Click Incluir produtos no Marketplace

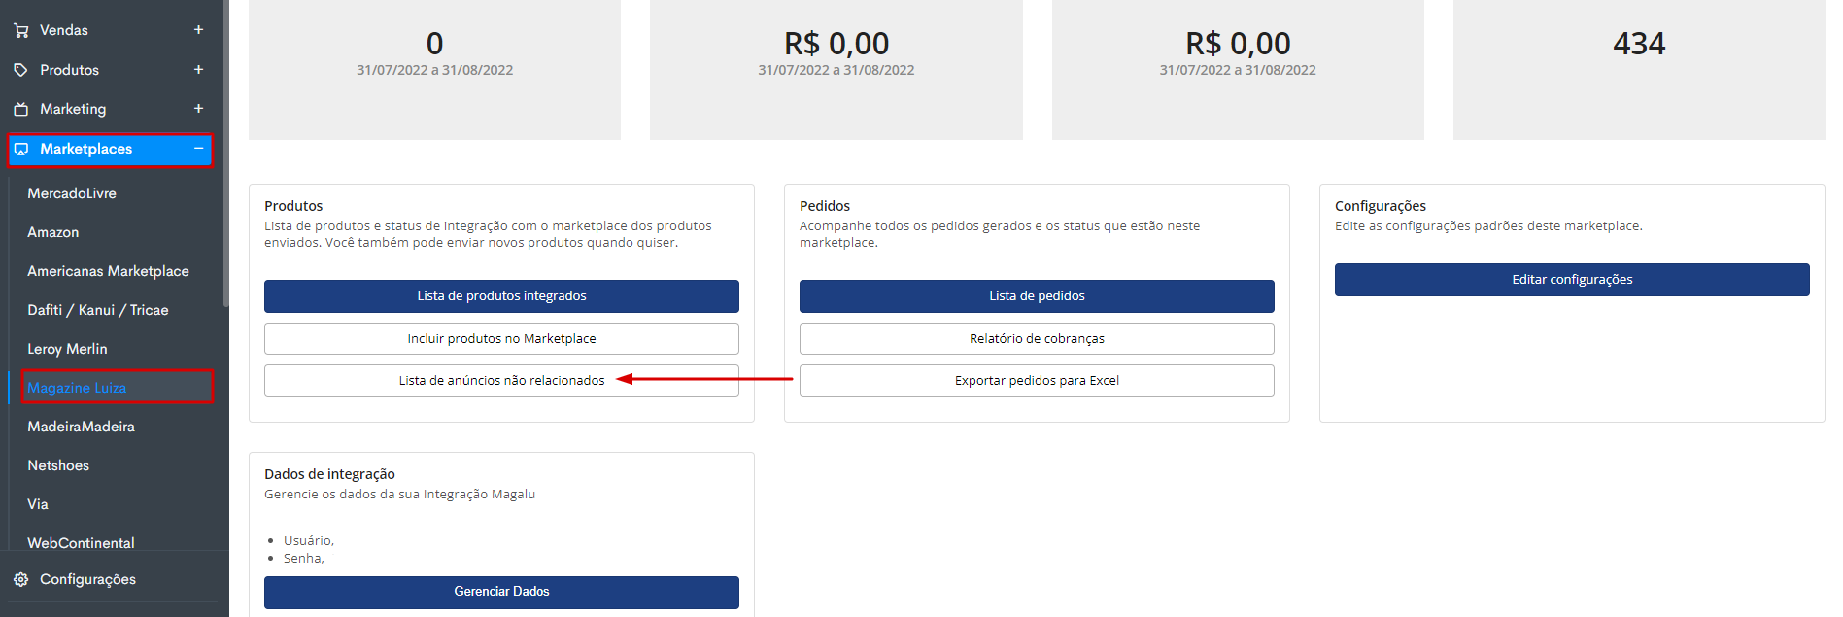coord(501,338)
